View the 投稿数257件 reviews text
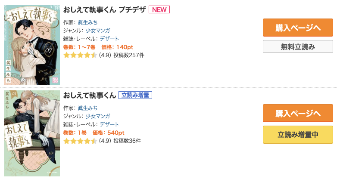 tap(128, 55)
